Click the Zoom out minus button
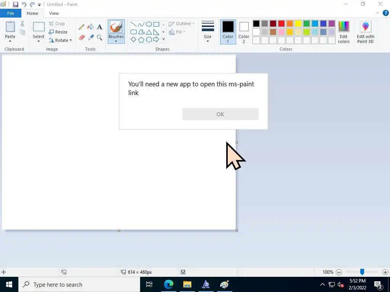This screenshot has width=390, height=292. pyautogui.click(x=339, y=272)
